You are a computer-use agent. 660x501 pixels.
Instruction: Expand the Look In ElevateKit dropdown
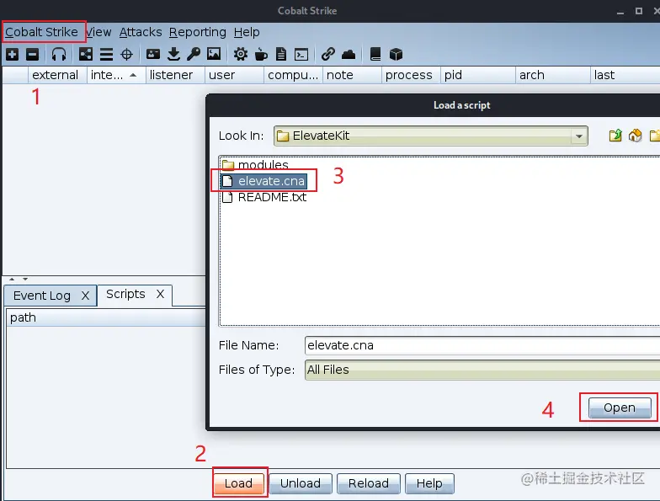coord(579,136)
